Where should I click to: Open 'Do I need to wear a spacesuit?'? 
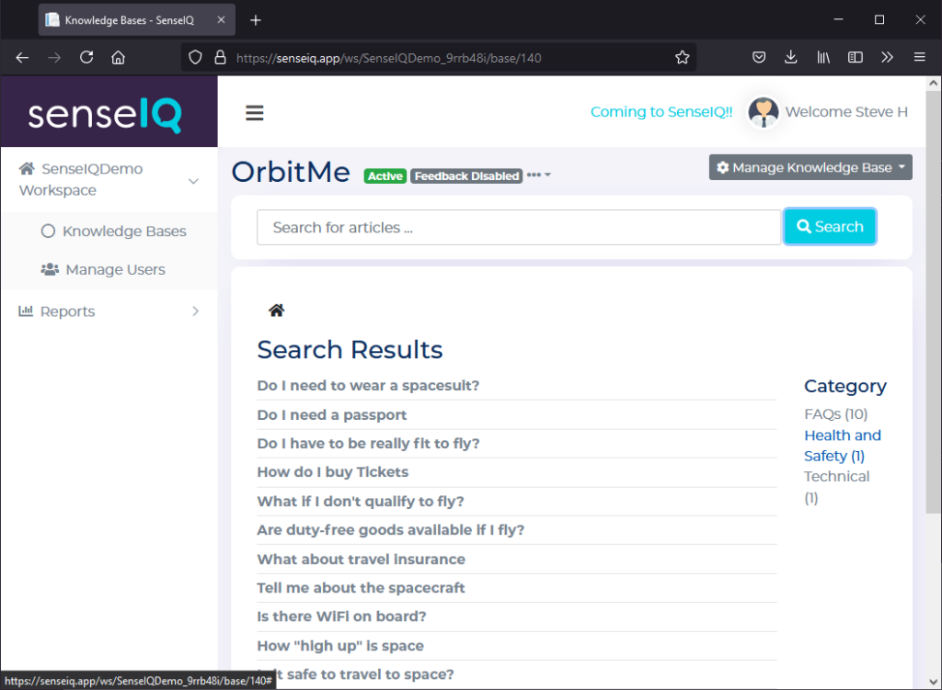pos(368,385)
